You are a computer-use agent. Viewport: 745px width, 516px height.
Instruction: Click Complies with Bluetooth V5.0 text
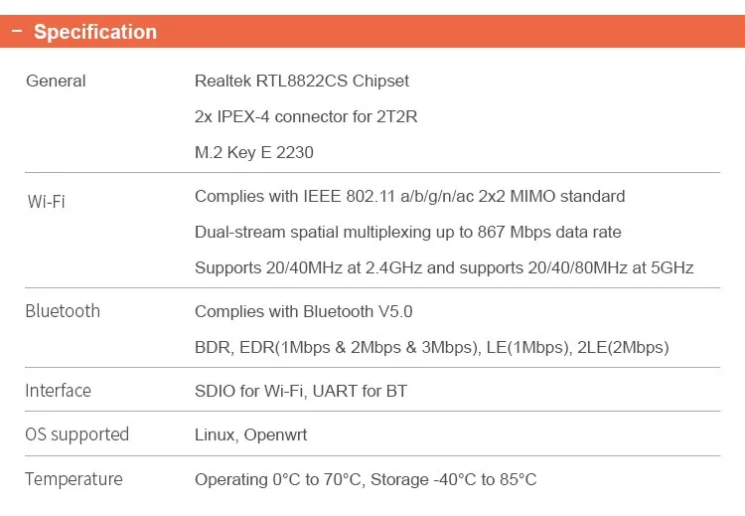pyautogui.click(x=304, y=311)
